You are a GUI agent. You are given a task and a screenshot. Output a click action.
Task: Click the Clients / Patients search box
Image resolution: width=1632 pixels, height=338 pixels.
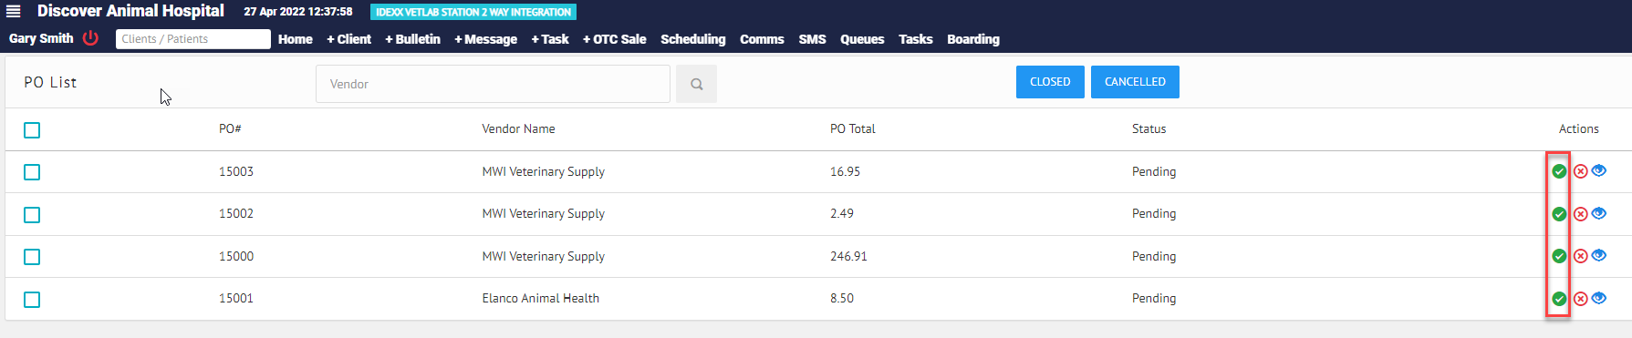point(193,39)
